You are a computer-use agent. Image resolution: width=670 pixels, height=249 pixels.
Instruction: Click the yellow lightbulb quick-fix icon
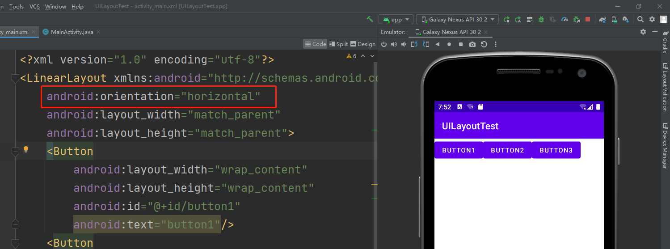point(26,149)
